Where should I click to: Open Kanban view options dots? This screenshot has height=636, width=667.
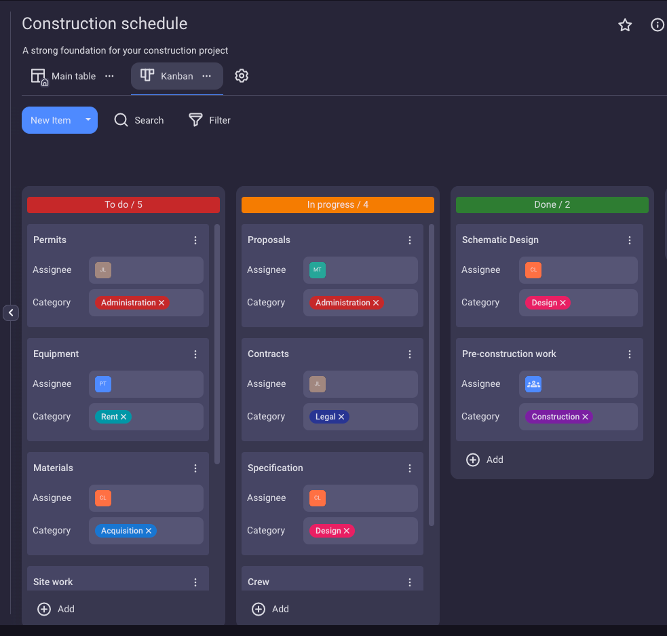tap(207, 76)
